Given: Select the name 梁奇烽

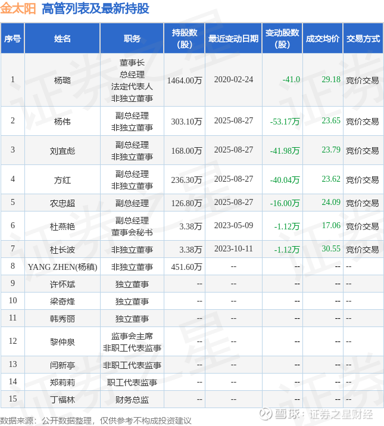Looking at the screenshot, I should (x=62, y=301).
